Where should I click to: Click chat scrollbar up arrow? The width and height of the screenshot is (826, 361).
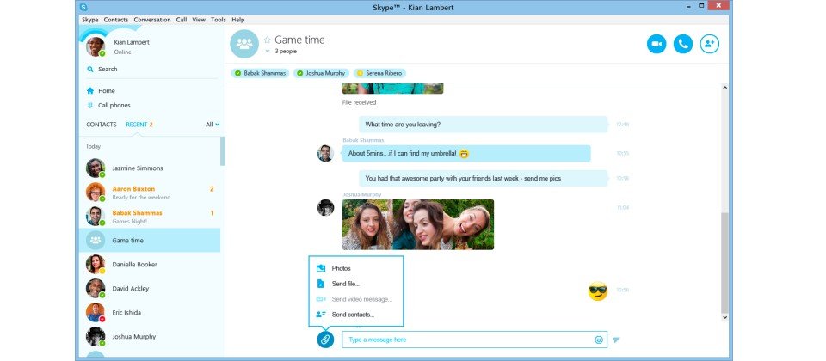[x=724, y=88]
